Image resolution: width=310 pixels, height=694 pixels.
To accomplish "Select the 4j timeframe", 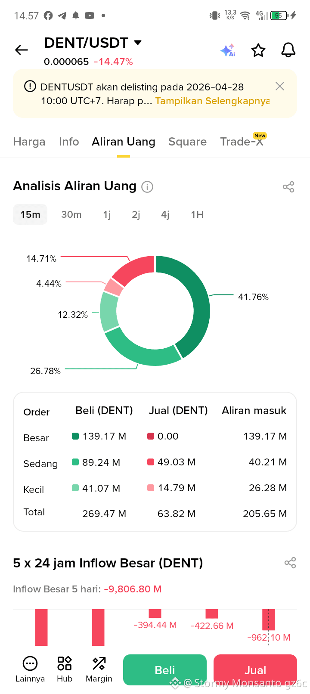I will point(165,214).
